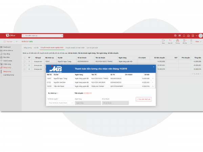
Task: Click the trash delete toolbar icon
Action: 191,41
